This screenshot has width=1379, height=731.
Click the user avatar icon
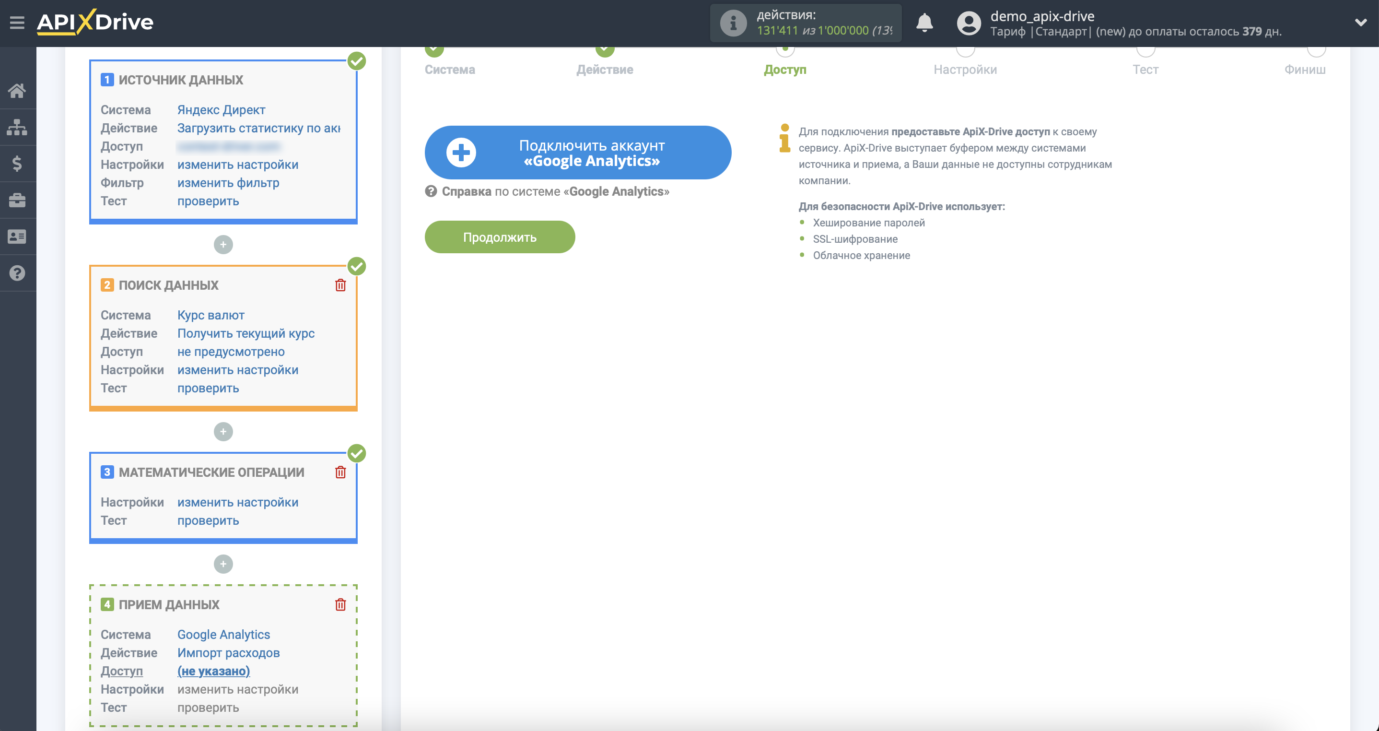(x=969, y=23)
